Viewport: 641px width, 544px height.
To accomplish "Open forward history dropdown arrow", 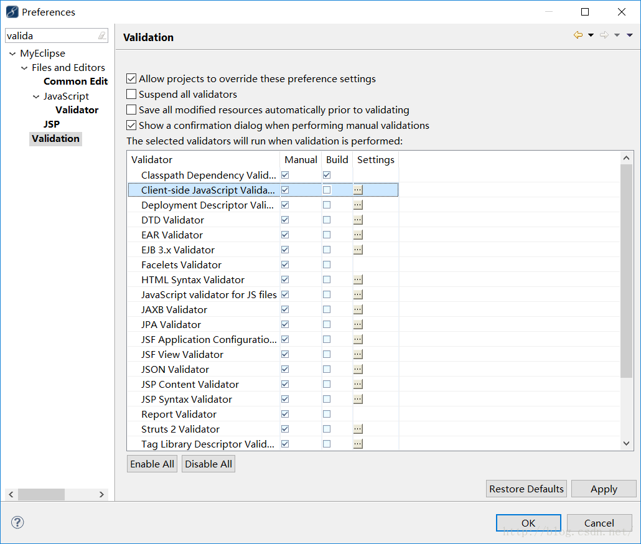I will (617, 35).
